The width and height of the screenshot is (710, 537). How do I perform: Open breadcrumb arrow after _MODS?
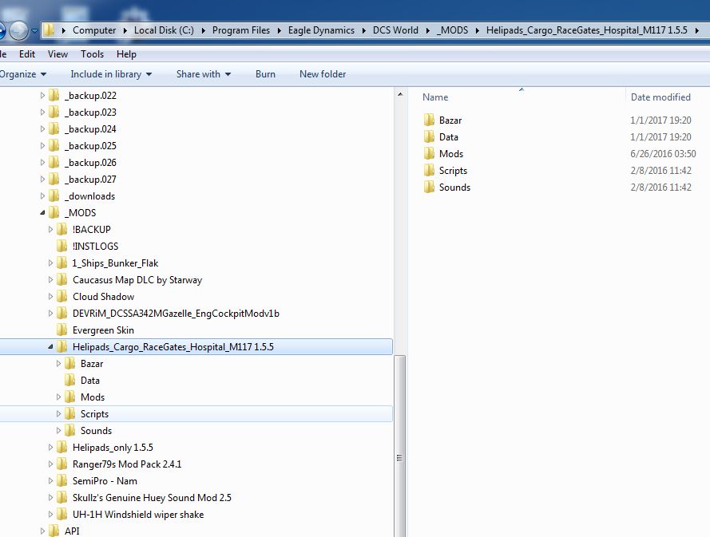coord(478,30)
